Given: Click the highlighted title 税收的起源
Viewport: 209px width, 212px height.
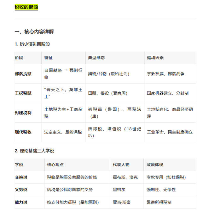Looking at the screenshot, I should (x=26, y=7).
